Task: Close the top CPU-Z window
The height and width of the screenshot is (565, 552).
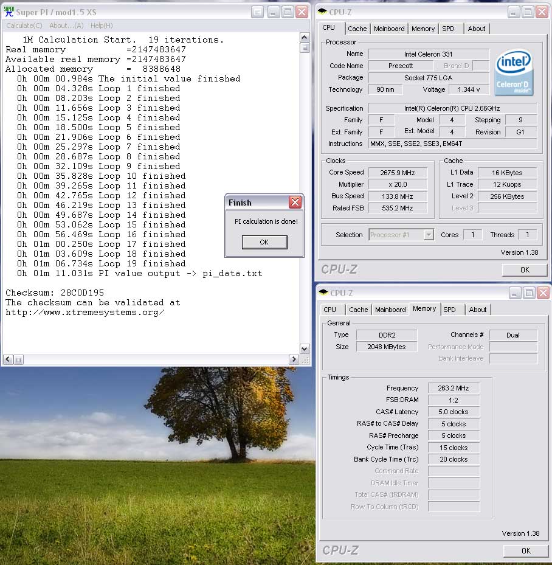Action: tap(542, 12)
